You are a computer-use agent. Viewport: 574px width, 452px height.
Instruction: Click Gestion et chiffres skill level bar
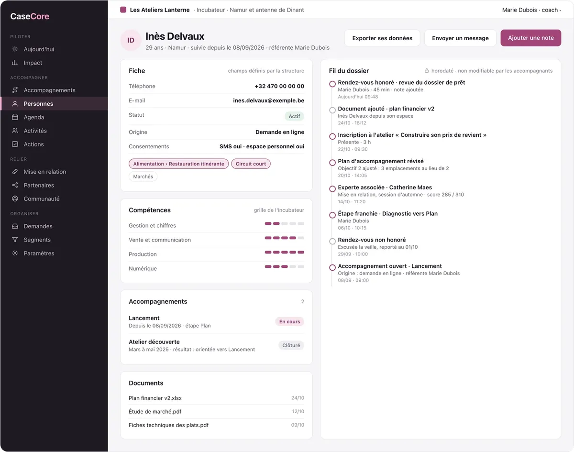pos(285,223)
